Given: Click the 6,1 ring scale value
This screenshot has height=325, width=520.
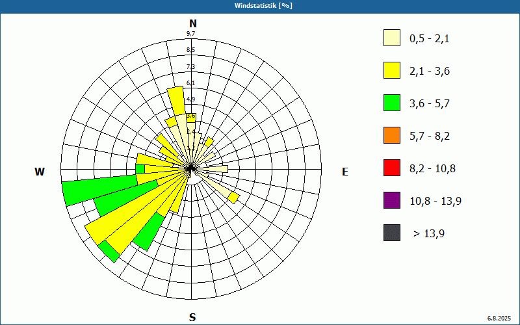Looking at the screenshot, I should point(190,83).
